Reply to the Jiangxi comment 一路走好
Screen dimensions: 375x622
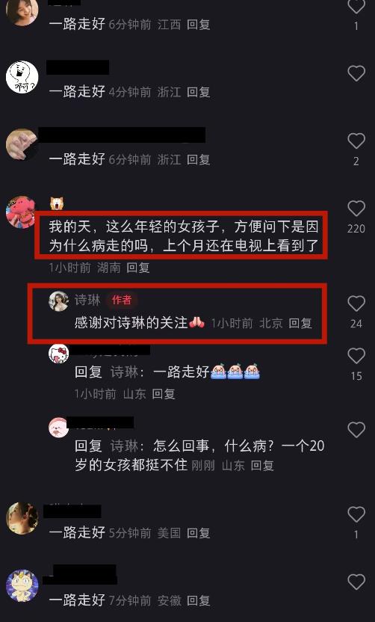(x=198, y=25)
